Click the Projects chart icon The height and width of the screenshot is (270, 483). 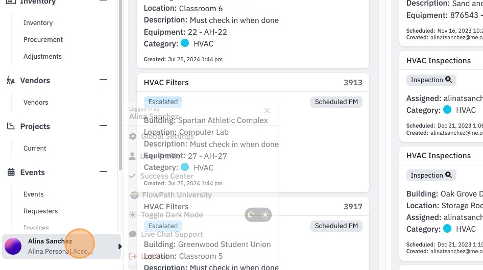pos(11,126)
